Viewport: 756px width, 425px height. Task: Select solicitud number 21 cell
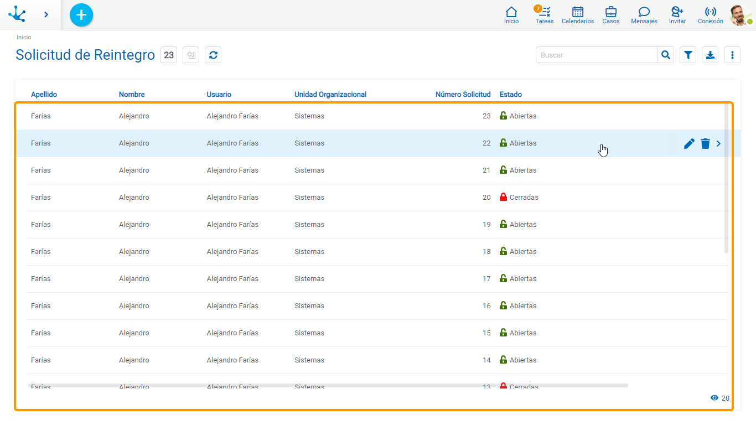(x=486, y=170)
